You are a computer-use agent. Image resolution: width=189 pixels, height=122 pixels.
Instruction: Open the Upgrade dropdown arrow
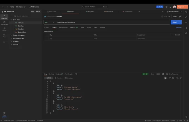(x=187, y=7)
